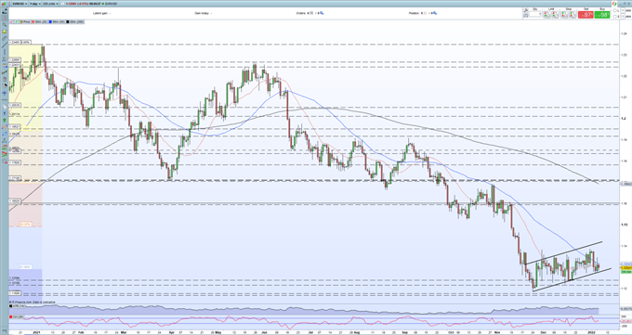This screenshot has height=335, width=632.
Task: Select the trend line drawing tool
Action: [5, 45]
